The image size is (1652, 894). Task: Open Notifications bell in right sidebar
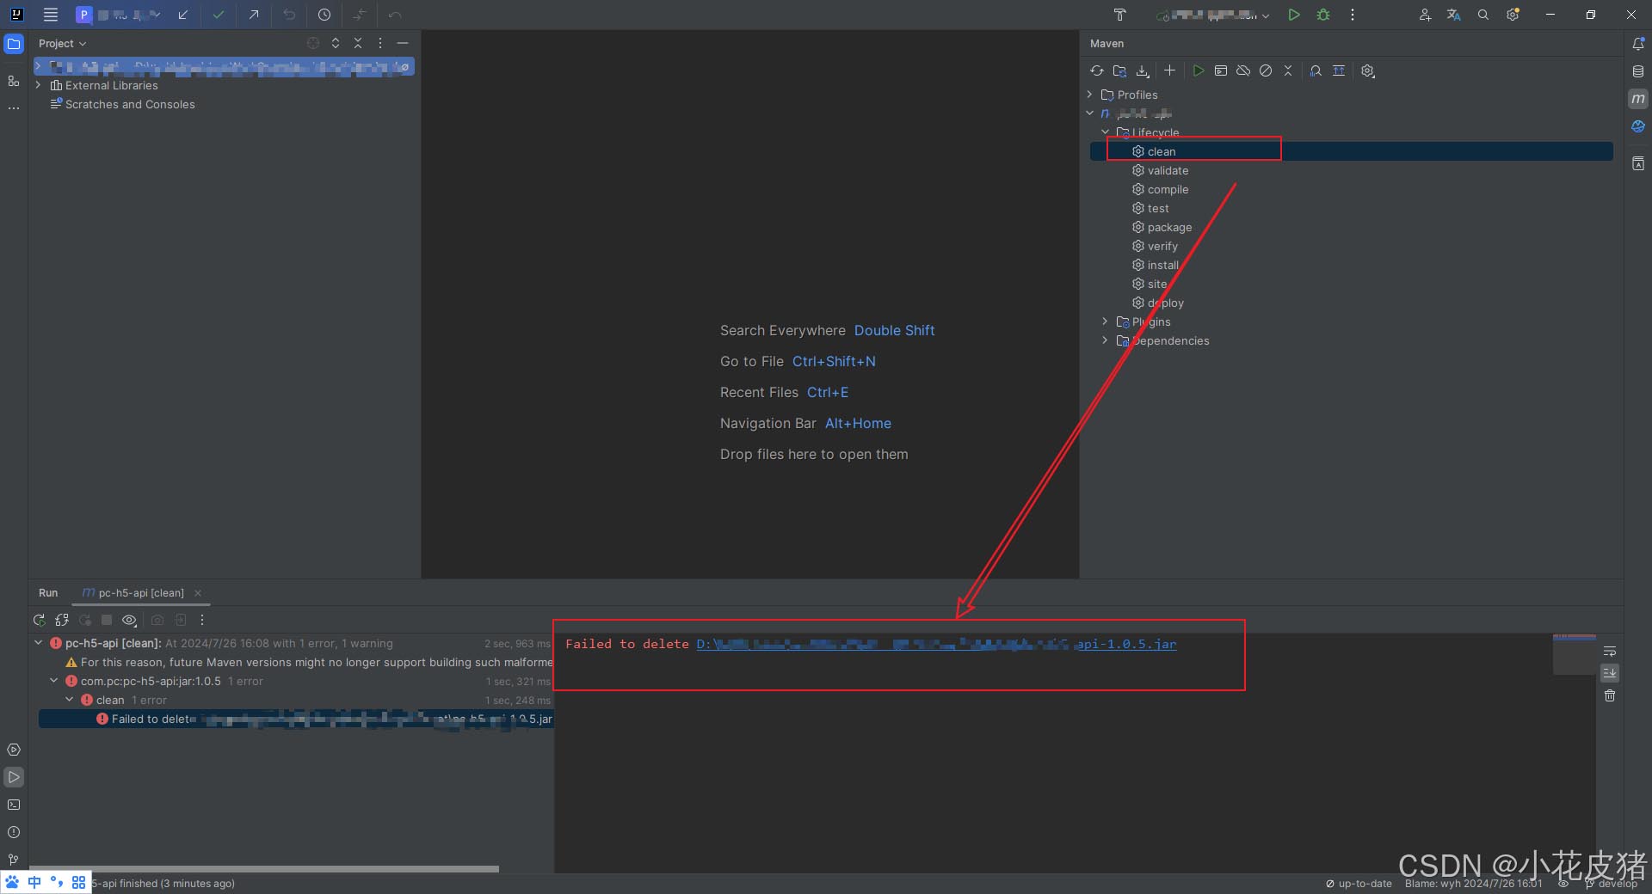[1638, 44]
